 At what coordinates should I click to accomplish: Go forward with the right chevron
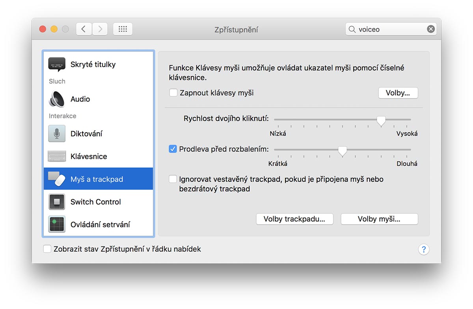tap(100, 29)
